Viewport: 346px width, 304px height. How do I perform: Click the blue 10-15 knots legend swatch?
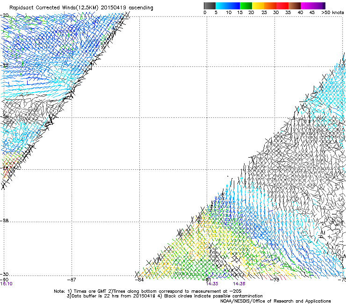pos(234,6)
